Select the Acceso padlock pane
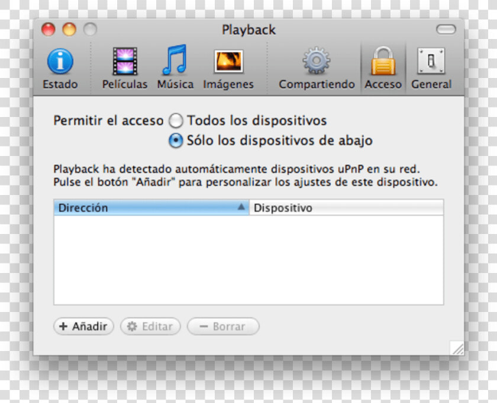The image size is (497, 403). 383,69
